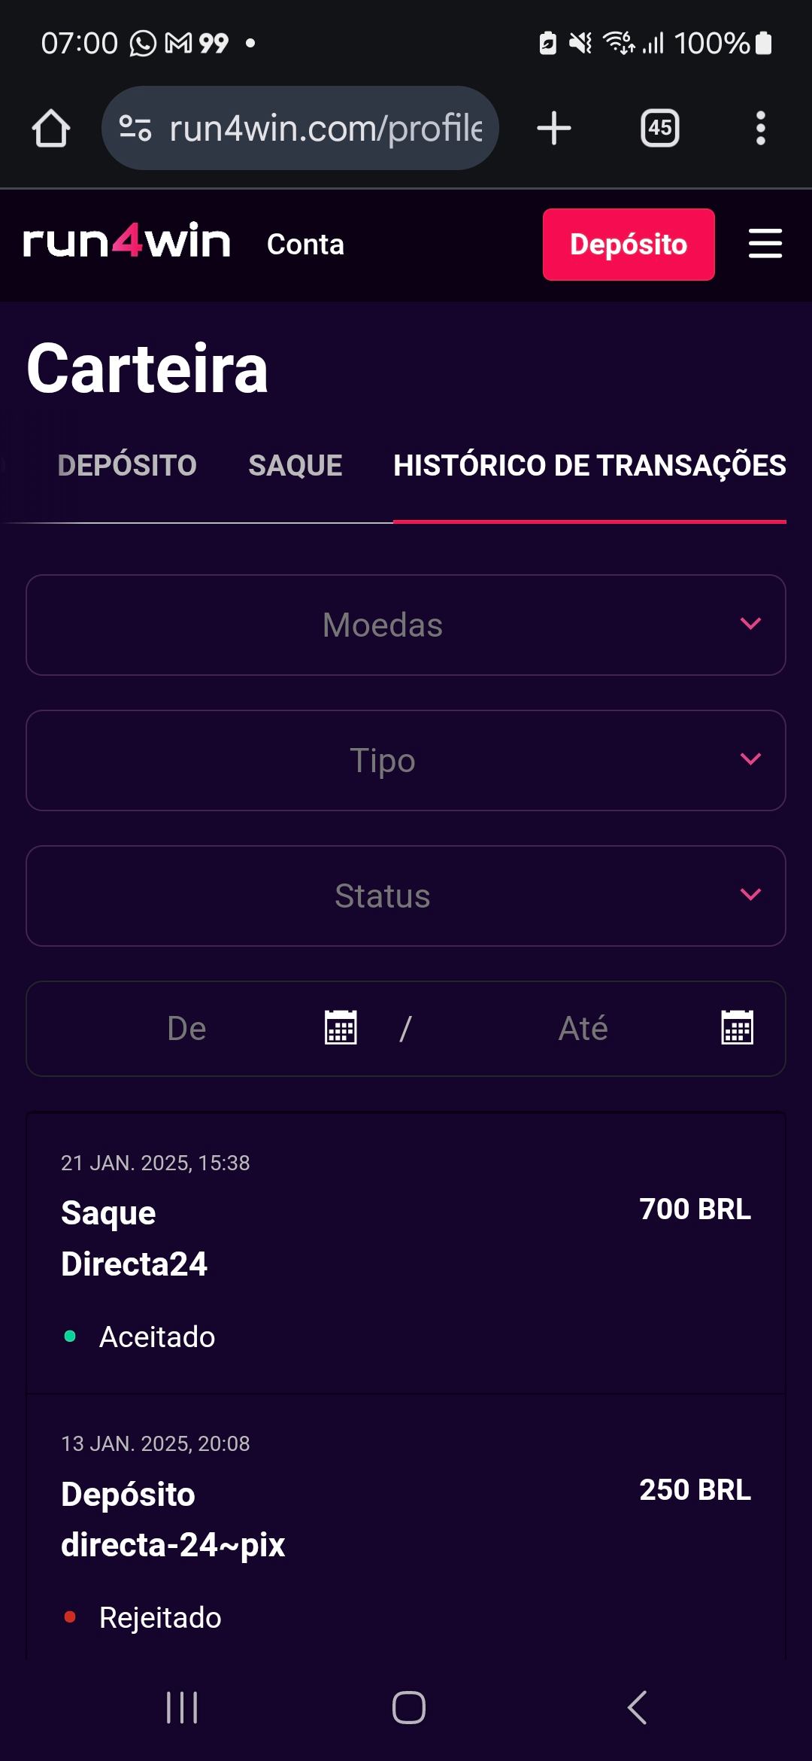The height and width of the screenshot is (1761, 812).
Task: Expand the Tipo dropdown
Action: (x=406, y=760)
